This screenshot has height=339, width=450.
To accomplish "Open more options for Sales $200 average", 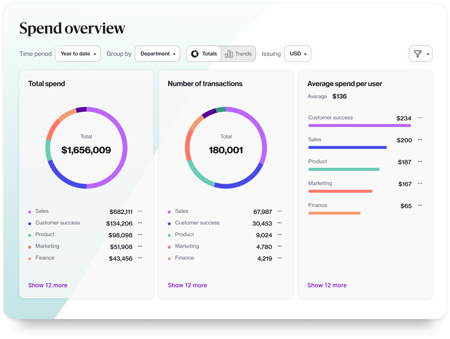I will [x=420, y=140].
